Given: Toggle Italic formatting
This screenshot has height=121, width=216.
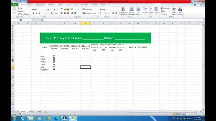Looking at the screenshot, I should tap(36, 13).
